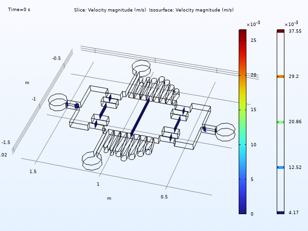Select the Slice: Velocity magnitude title text
This screenshot has height=231, width=308.
(x=110, y=10)
